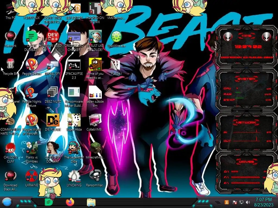Select the DIE PLEASE shortcut
Viewport: 278px width, 208px height.
[53, 122]
